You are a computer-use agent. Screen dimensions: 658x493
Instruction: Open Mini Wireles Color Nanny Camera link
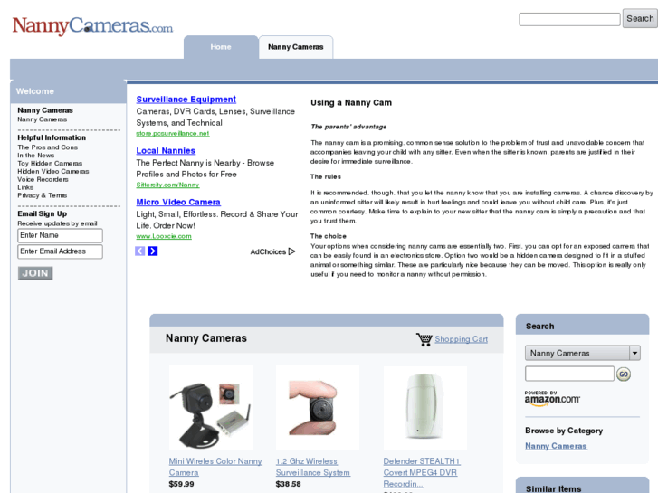(x=215, y=467)
